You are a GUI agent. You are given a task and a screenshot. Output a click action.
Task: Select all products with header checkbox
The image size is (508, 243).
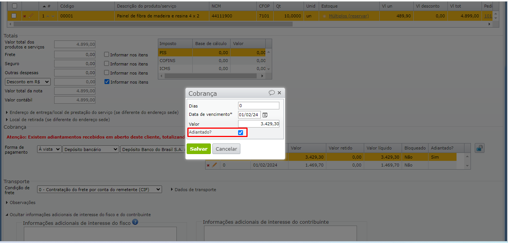tap(14, 6)
